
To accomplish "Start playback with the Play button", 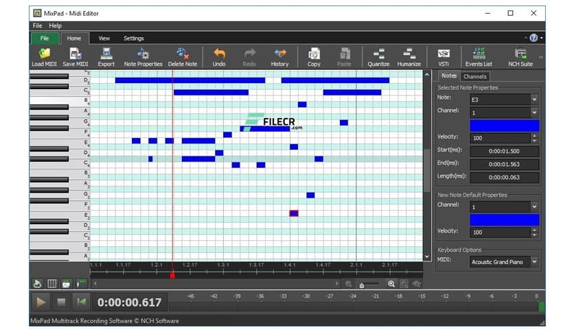I will [x=41, y=303].
